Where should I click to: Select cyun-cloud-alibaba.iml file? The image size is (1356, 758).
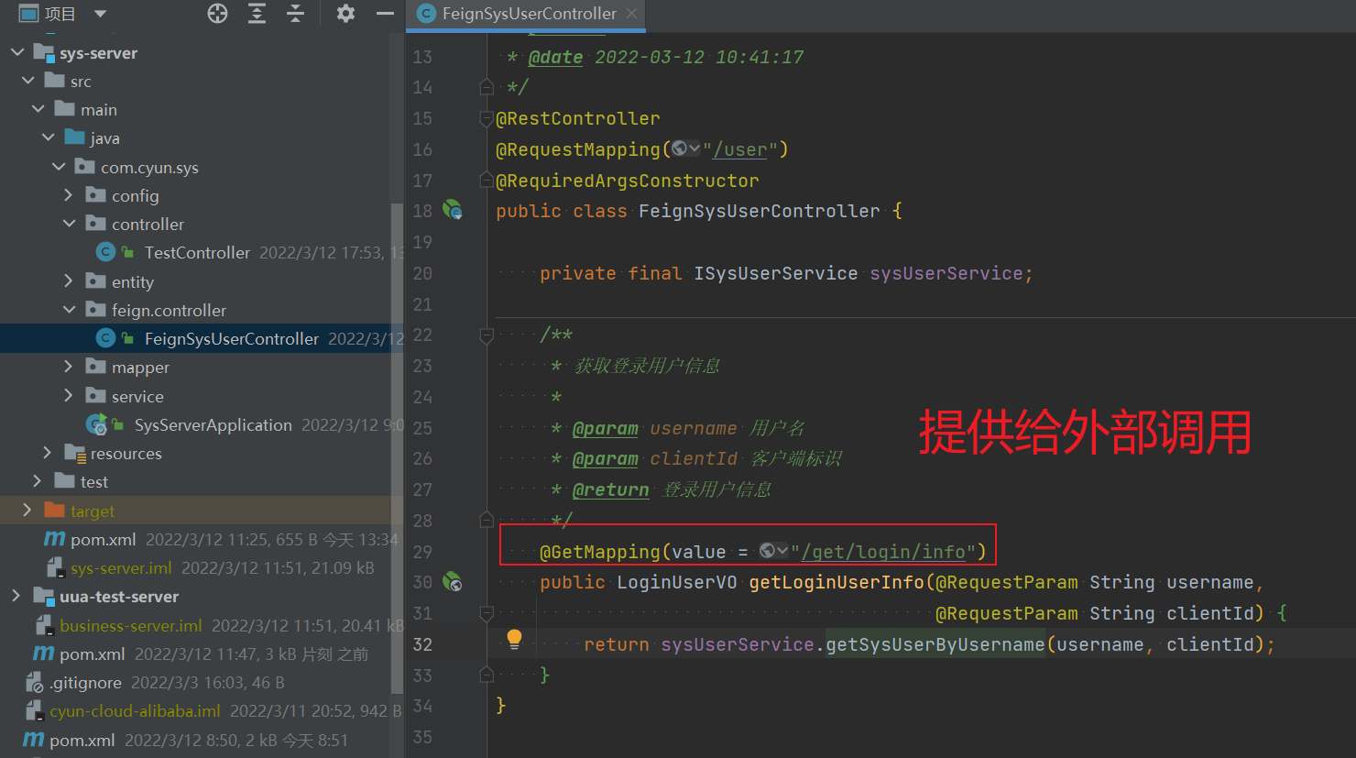135,711
